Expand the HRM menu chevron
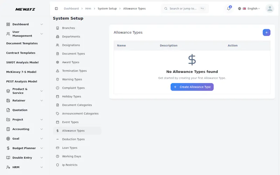This screenshot has height=175, width=280. [x=42, y=167]
